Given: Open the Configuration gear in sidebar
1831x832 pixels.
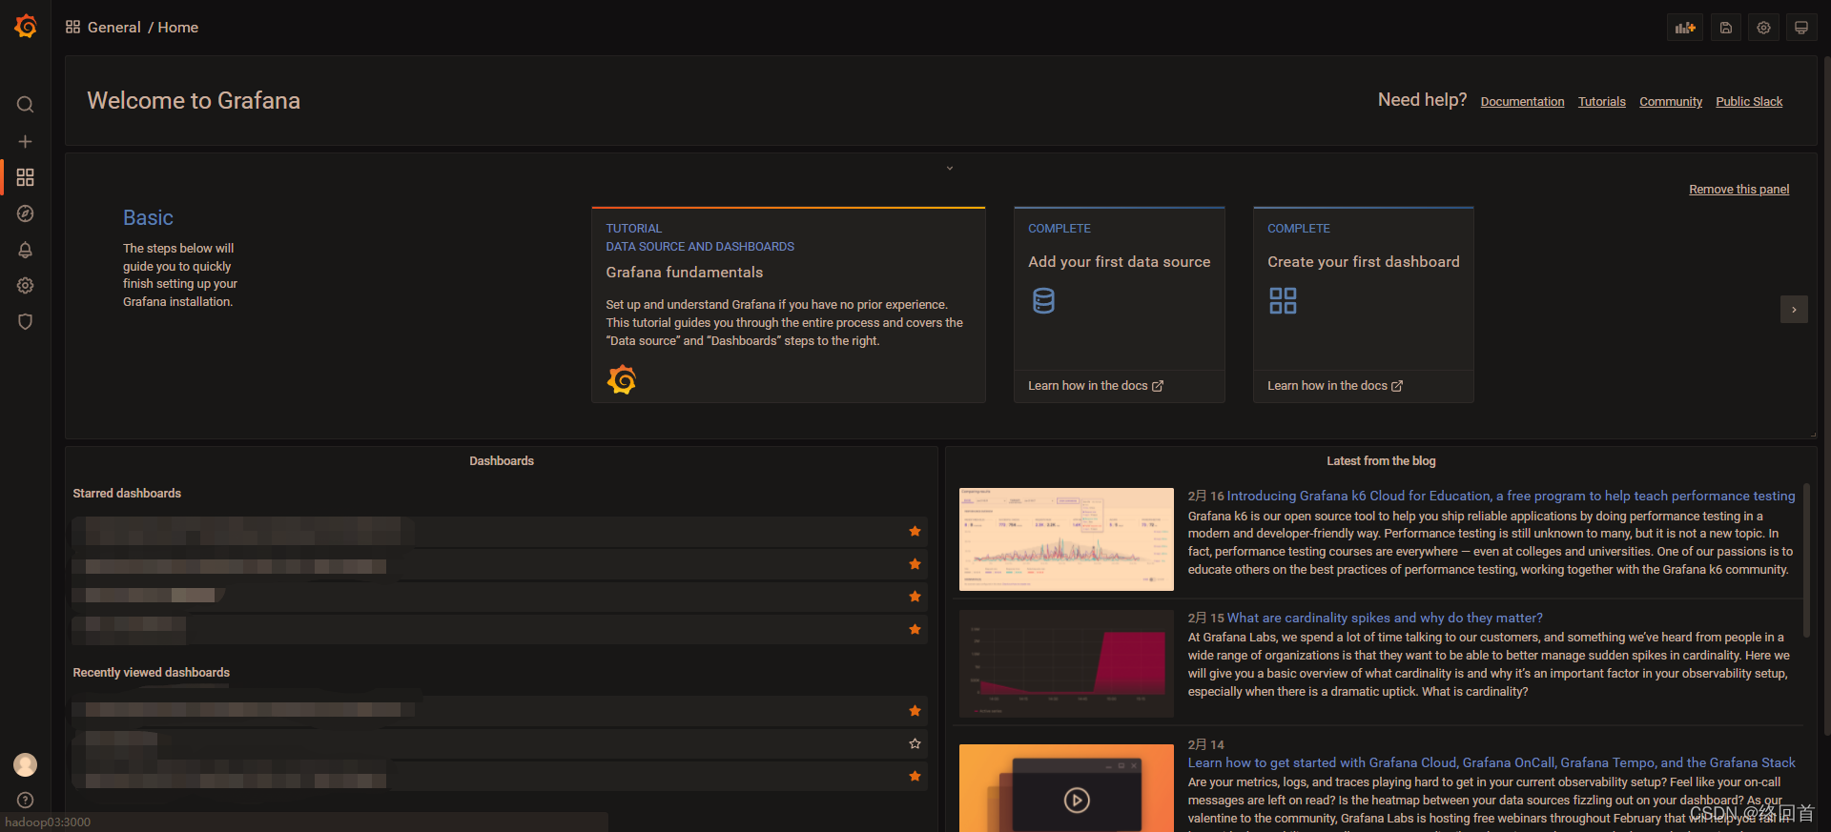Looking at the screenshot, I should click(26, 285).
